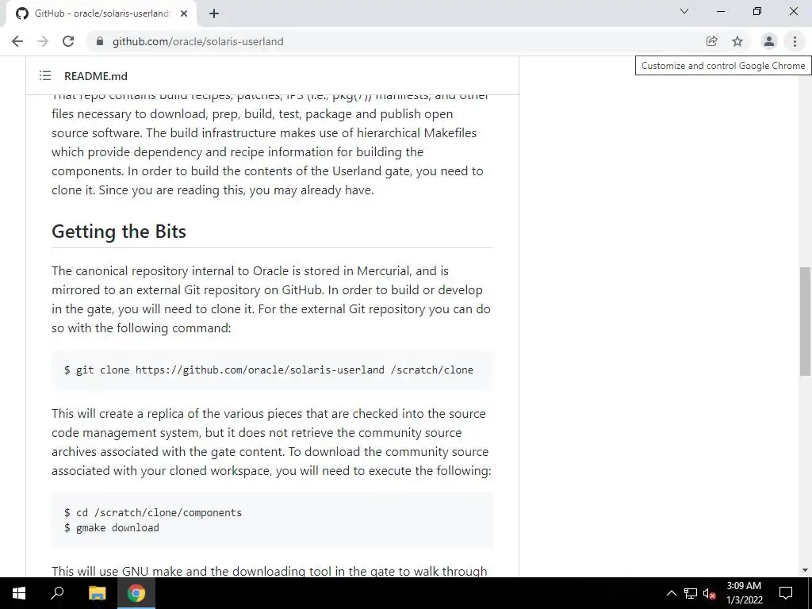Viewport: 812px width, 609px height.
Task: Click the scrollbar down arrow
Action: point(805,570)
